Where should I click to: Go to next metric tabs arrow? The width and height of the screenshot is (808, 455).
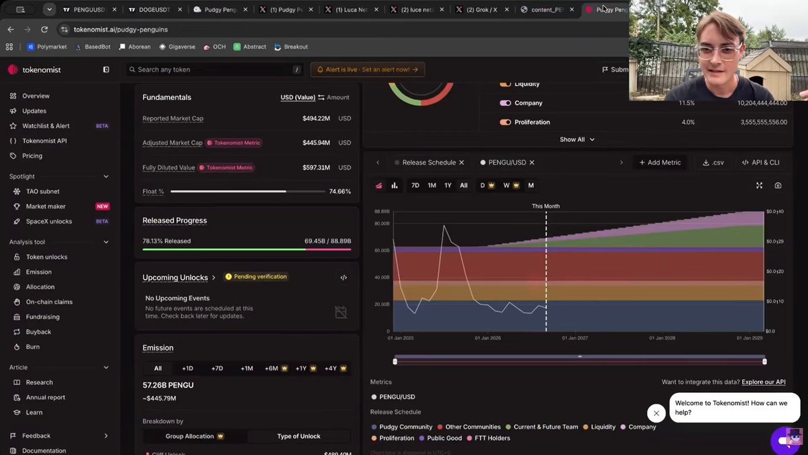click(621, 162)
